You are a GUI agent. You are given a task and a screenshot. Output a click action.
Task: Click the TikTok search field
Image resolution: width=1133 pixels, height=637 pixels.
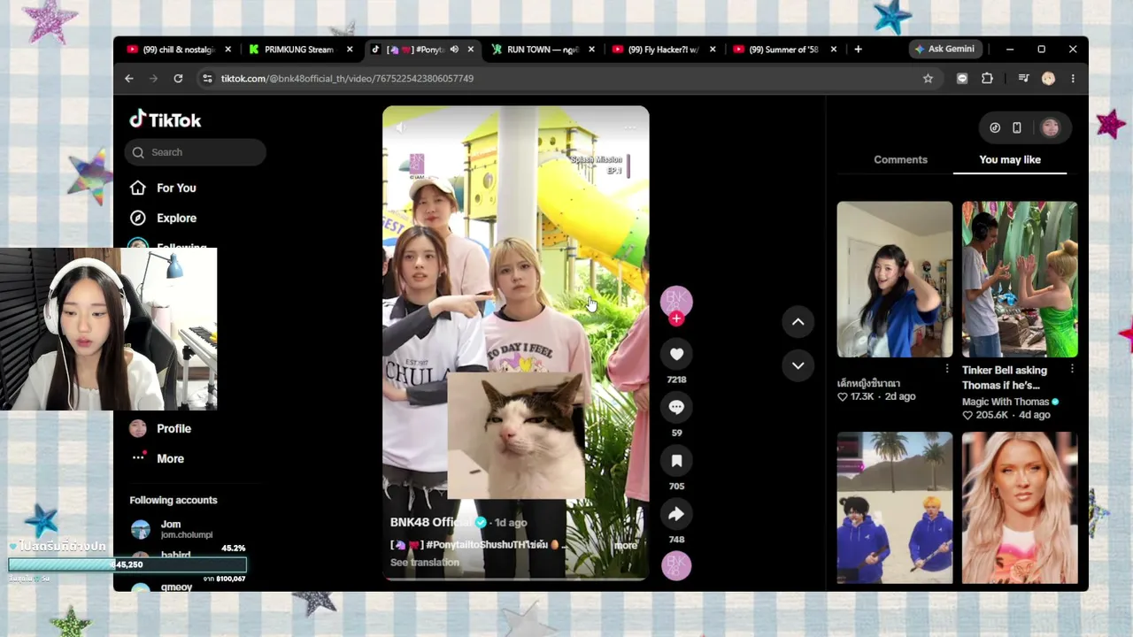[195, 152]
